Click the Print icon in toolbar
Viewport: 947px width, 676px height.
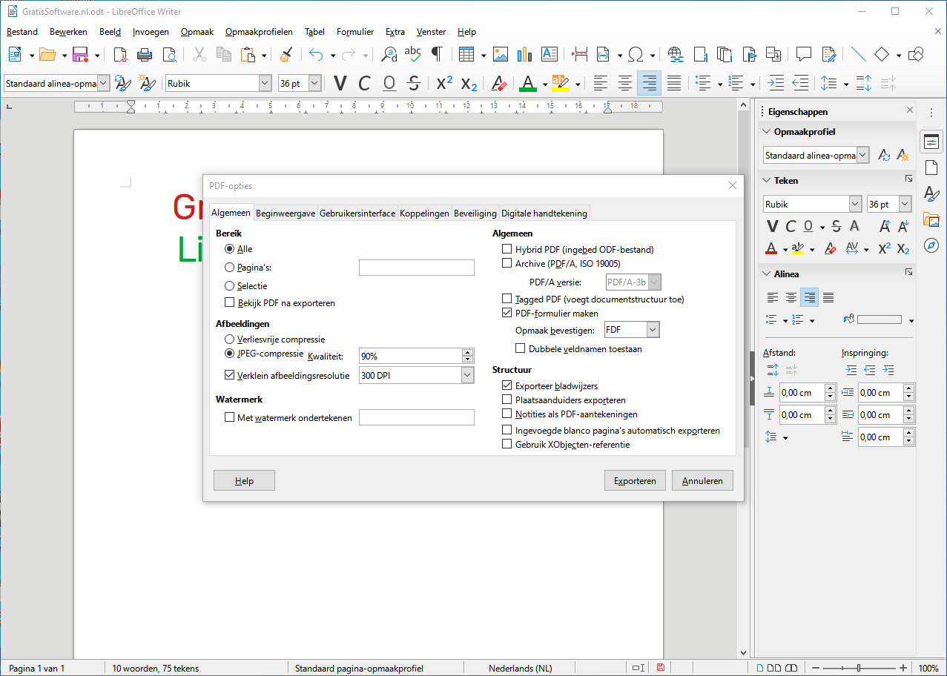[x=145, y=54]
